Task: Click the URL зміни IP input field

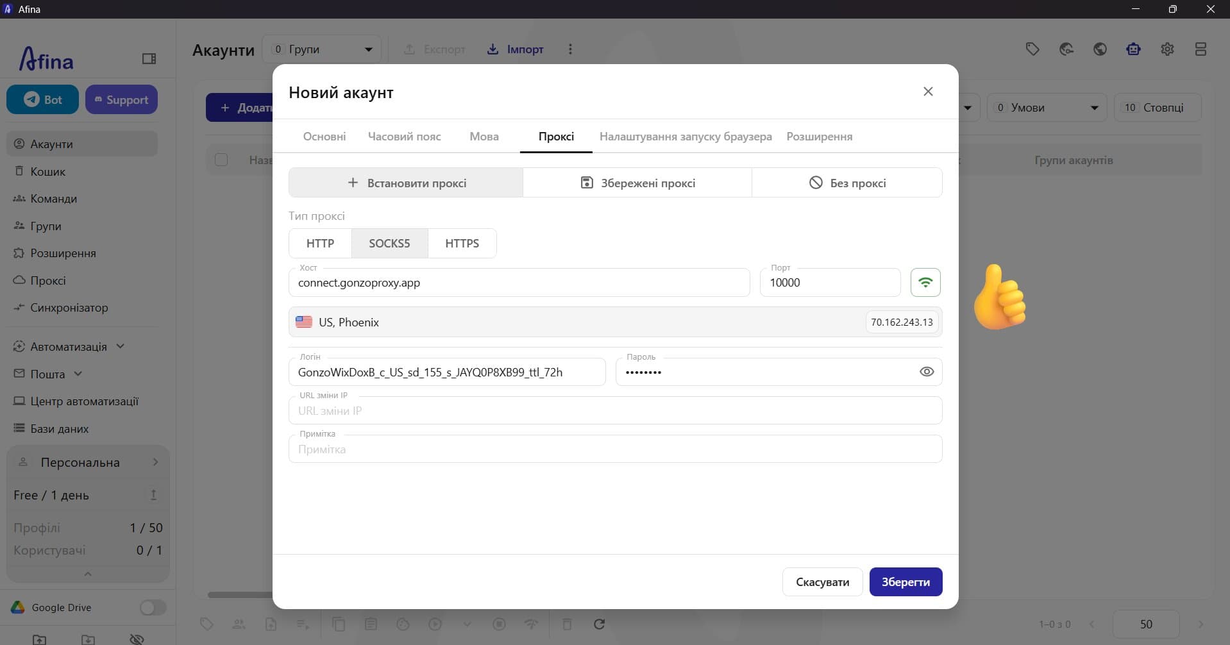Action: point(615,410)
